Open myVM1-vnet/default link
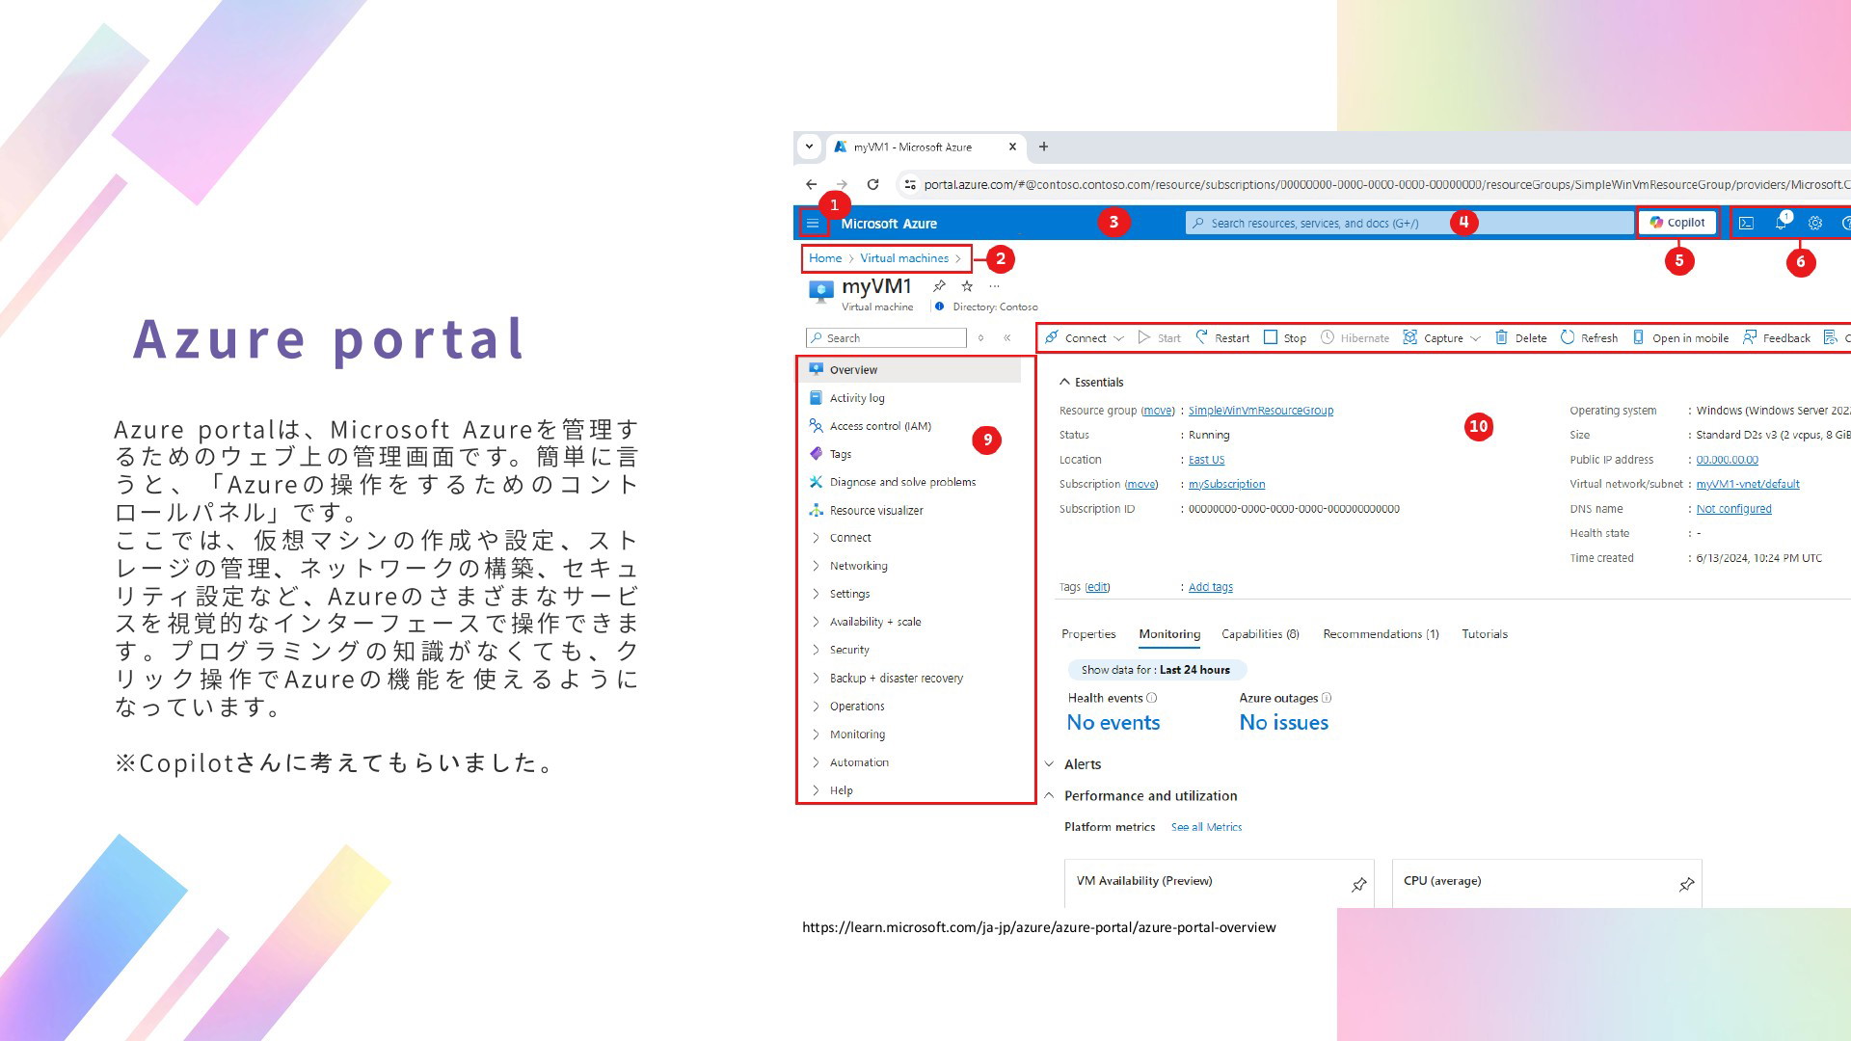This screenshot has width=1851, height=1041. [1748, 485]
